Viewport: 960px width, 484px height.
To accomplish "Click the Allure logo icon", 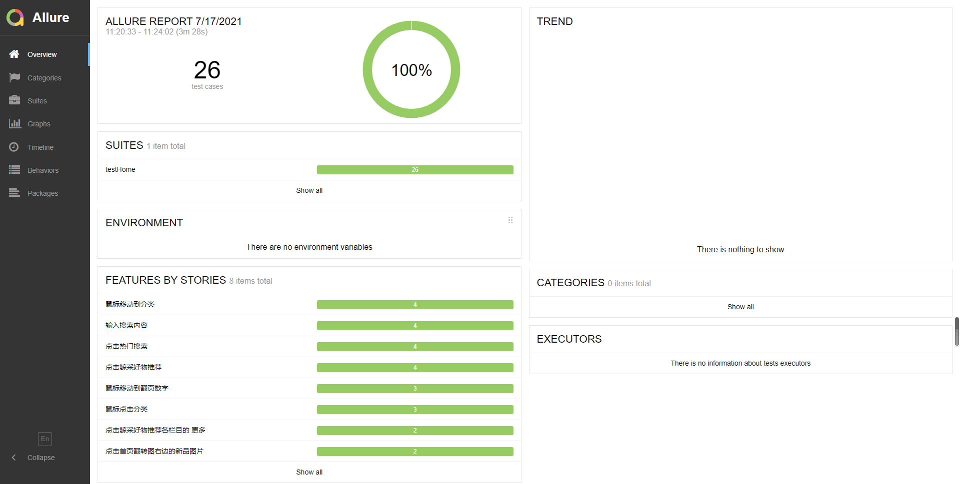I will pos(15,17).
